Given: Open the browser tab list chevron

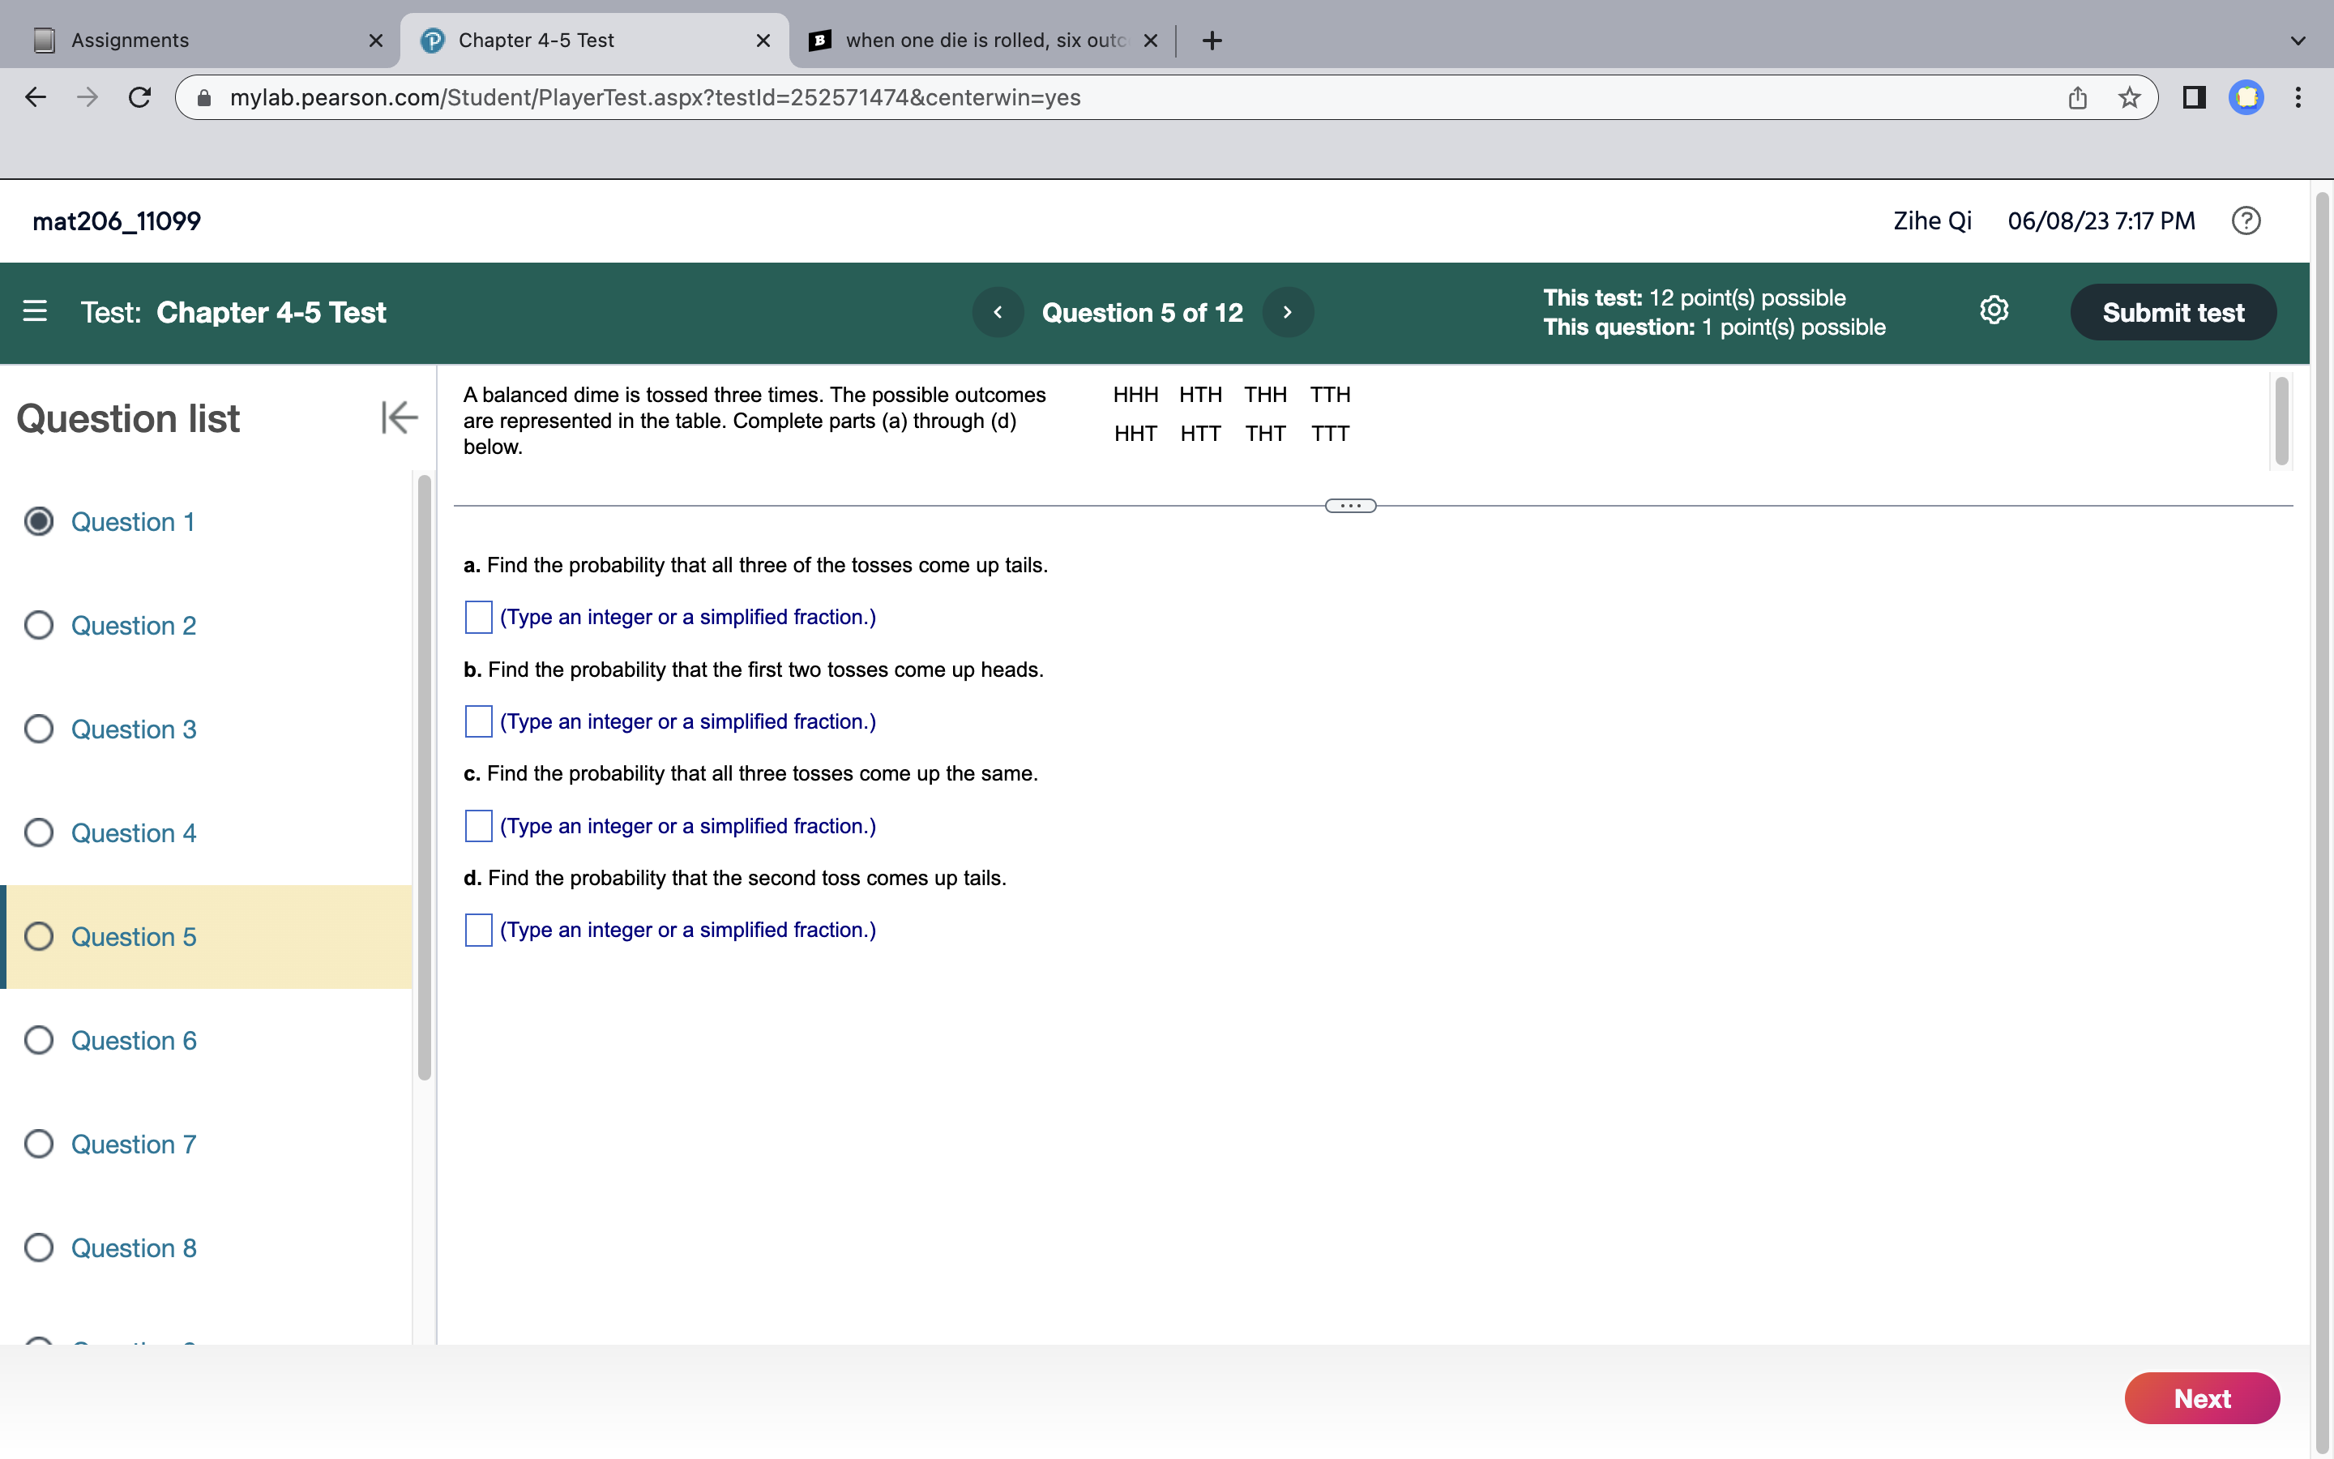Looking at the screenshot, I should [x=2298, y=41].
